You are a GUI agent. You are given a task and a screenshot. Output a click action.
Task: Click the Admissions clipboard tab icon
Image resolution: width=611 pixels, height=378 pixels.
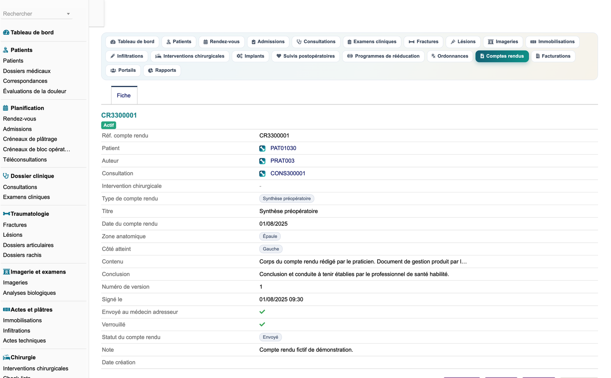[254, 42]
